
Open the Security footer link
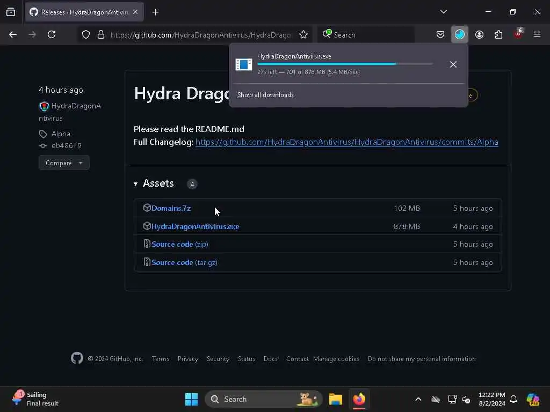point(218,359)
